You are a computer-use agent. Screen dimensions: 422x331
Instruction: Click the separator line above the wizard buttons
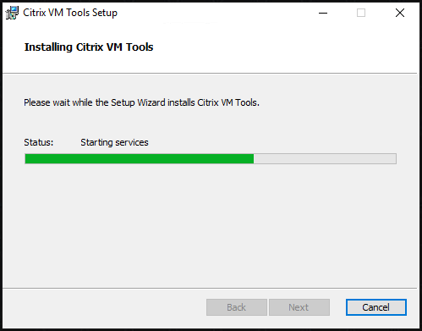pyautogui.click(x=210, y=289)
